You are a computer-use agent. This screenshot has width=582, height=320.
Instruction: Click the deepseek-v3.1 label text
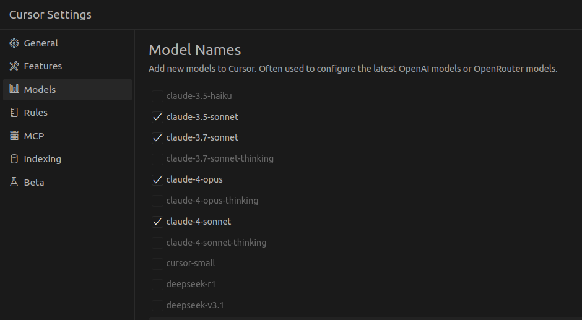[x=195, y=305]
